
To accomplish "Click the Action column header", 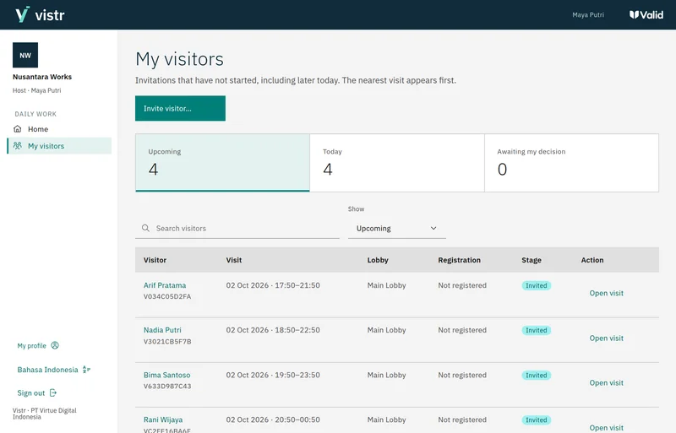I will tap(592, 260).
